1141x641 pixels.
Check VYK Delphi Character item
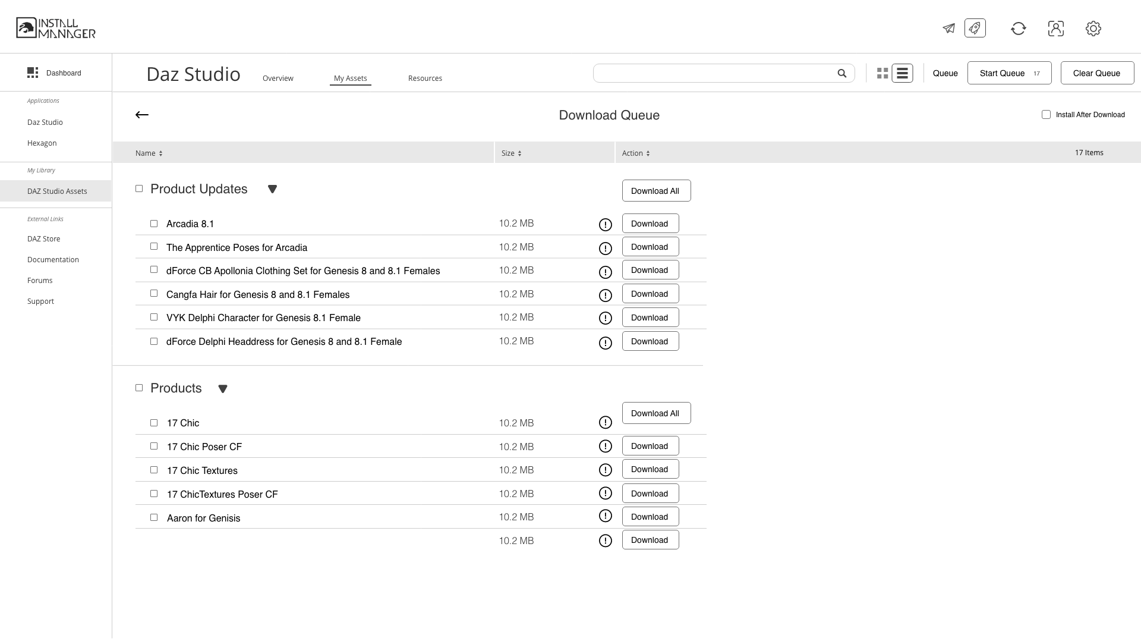[154, 317]
